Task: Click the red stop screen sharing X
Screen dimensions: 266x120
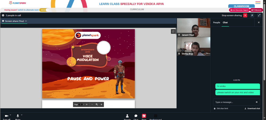Action: point(245,15)
